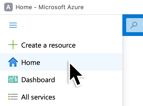This screenshot has width=143, height=106.
Task: Click the All services list icon
Action: (13, 97)
